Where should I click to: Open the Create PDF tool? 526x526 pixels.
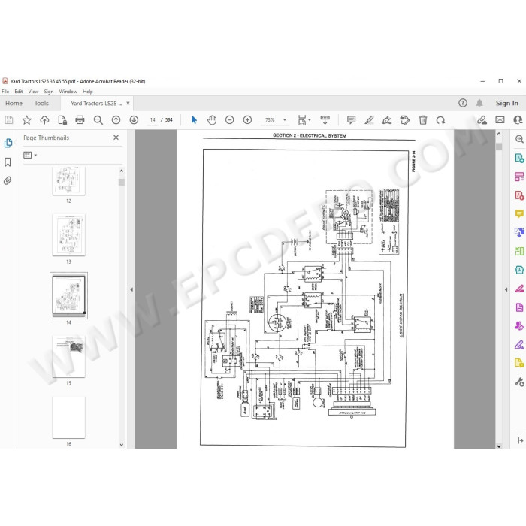point(519,195)
